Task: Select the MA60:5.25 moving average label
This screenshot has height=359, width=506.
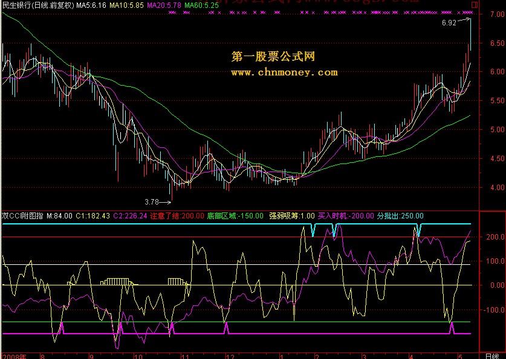Action: click(202, 5)
